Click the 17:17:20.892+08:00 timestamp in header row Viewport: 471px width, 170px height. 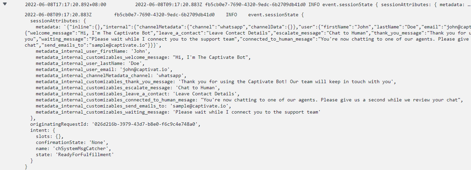click(x=66, y=5)
